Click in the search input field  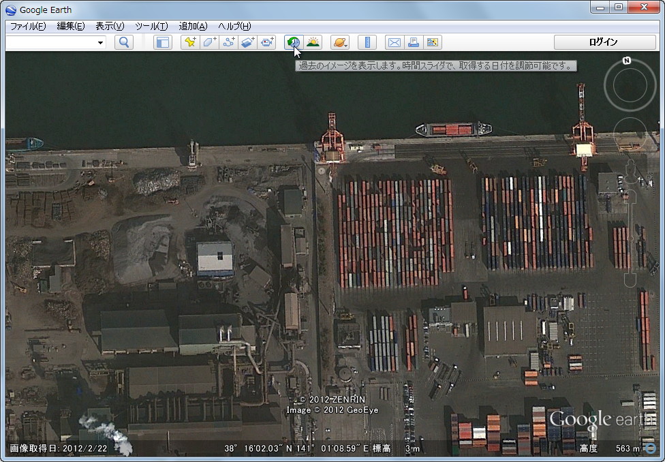click(x=51, y=42)
